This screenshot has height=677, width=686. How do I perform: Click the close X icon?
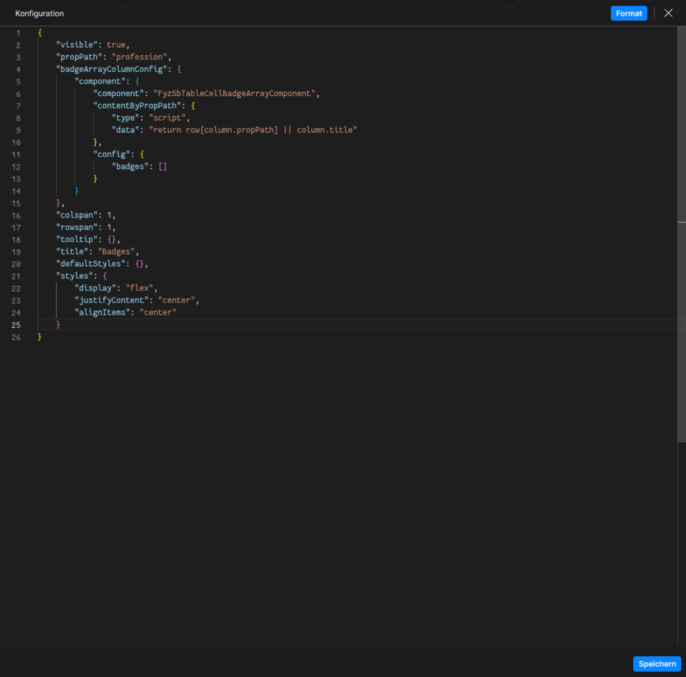click(x=668, y=13)
